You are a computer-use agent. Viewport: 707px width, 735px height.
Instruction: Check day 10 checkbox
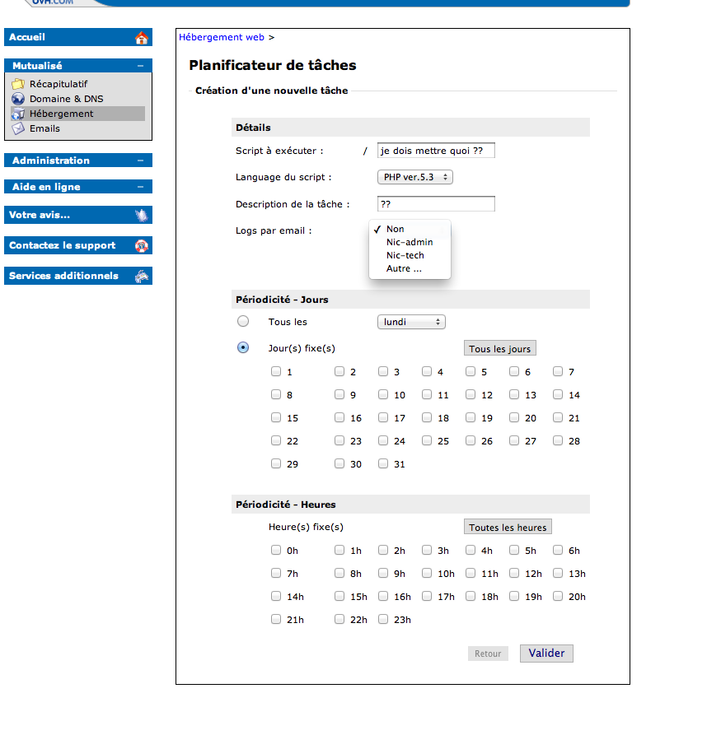[383, 394]
